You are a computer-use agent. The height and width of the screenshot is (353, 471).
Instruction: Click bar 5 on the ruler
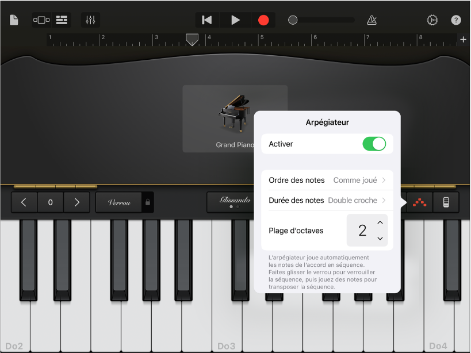click(x=262, y=37)
